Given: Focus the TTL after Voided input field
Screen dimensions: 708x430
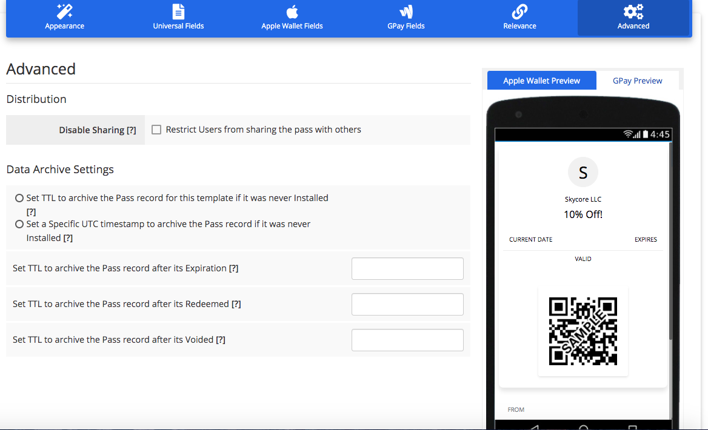Looking at the screenshot, I should [x=407, y=340].
